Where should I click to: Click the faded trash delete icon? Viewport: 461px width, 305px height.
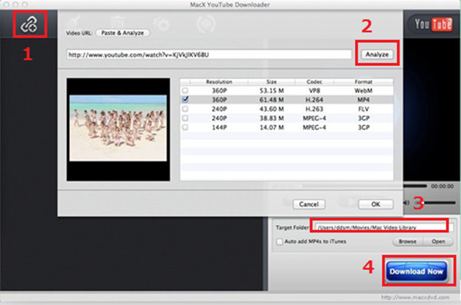[117, 23]
